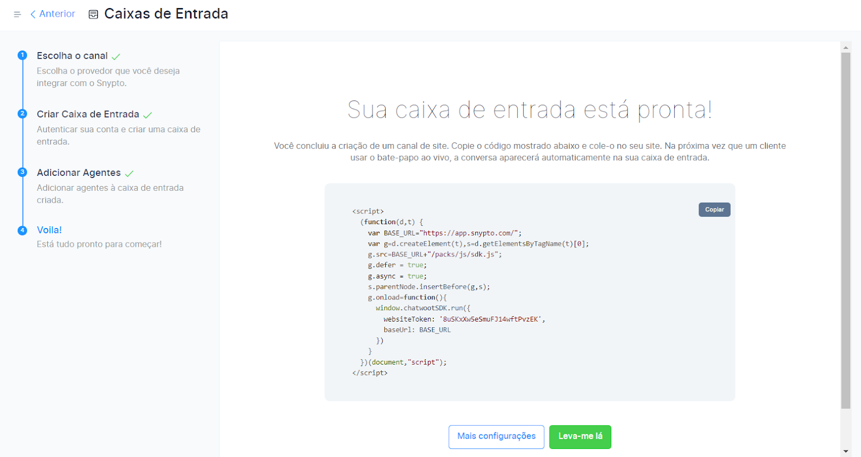861x457 pixels.
Task: Click the description Escolha o provedor que você deseja
Action: coord(108,77)
